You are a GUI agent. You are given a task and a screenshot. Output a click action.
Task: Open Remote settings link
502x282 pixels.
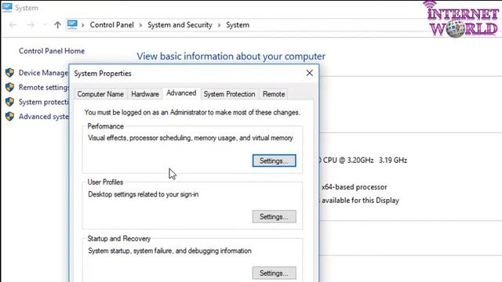click(x=44, y=87)
